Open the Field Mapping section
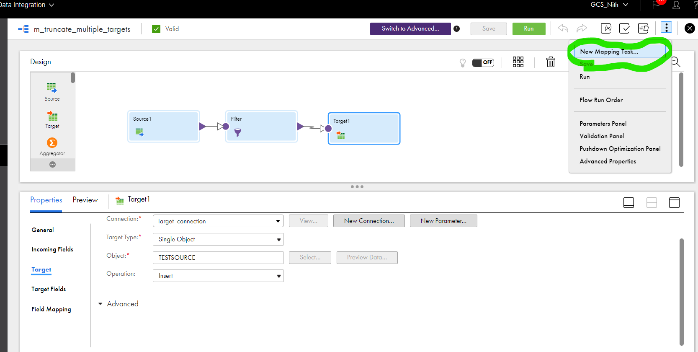698x352 pixels. (x=51, y=309)
